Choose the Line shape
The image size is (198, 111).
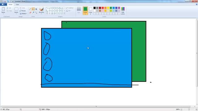[x=47, y=8]
